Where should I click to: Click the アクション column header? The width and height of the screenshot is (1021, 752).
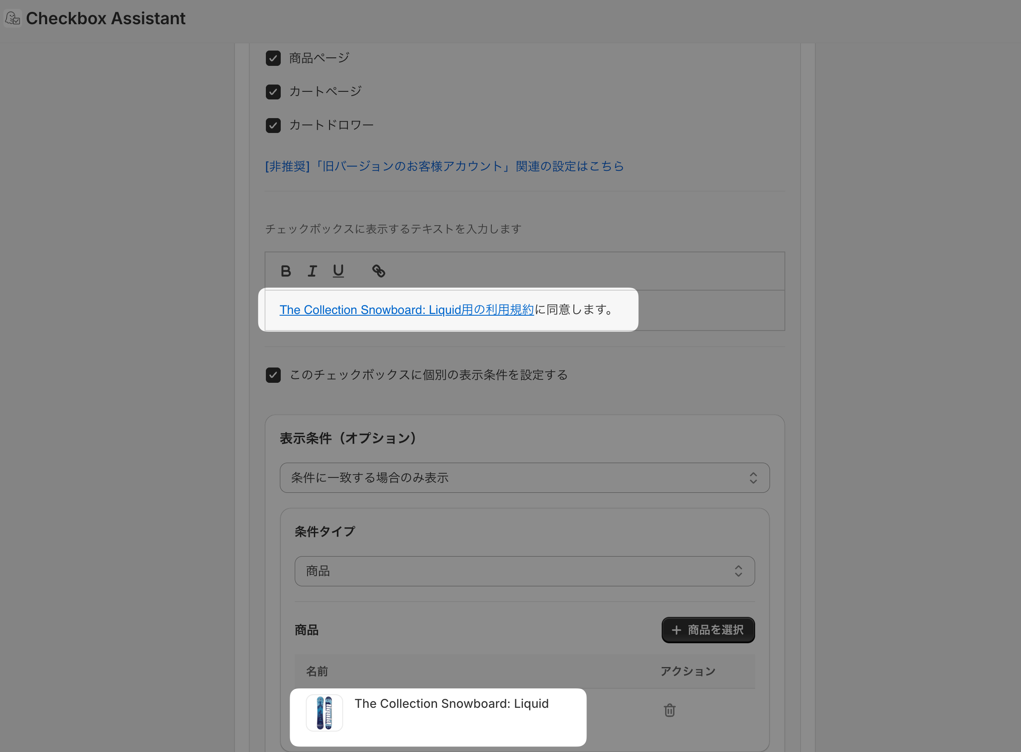point(688,671)
